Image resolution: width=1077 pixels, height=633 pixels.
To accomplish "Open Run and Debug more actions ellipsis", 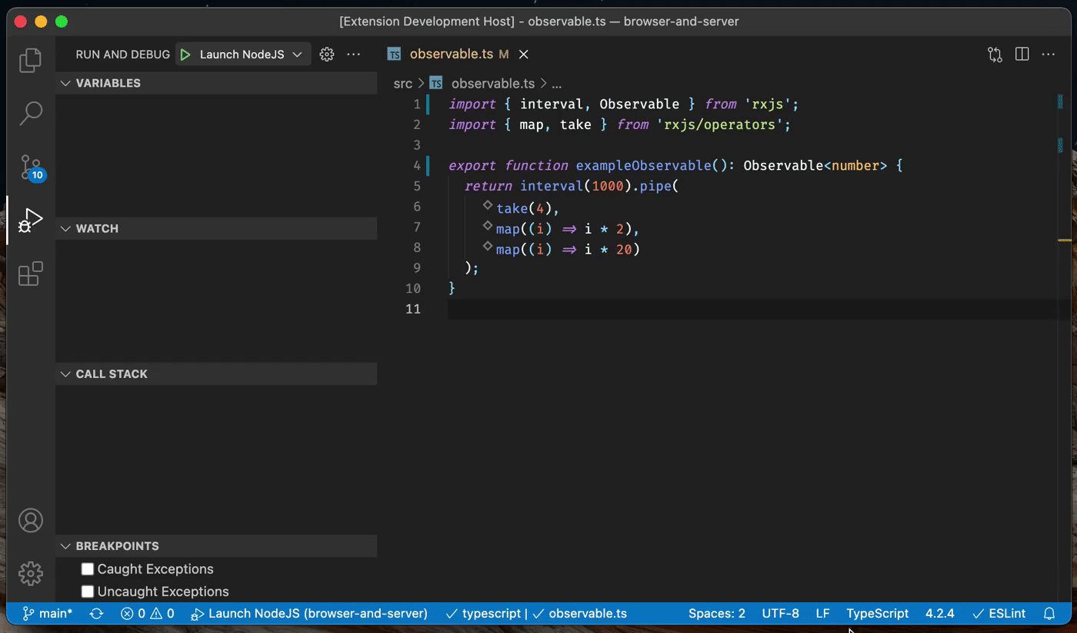I will click(353, 55).
